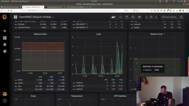The image size is (189, 106).
Task: Switch to the mfuhrmann Dashboard tab
Action: (x=77, y=7)
